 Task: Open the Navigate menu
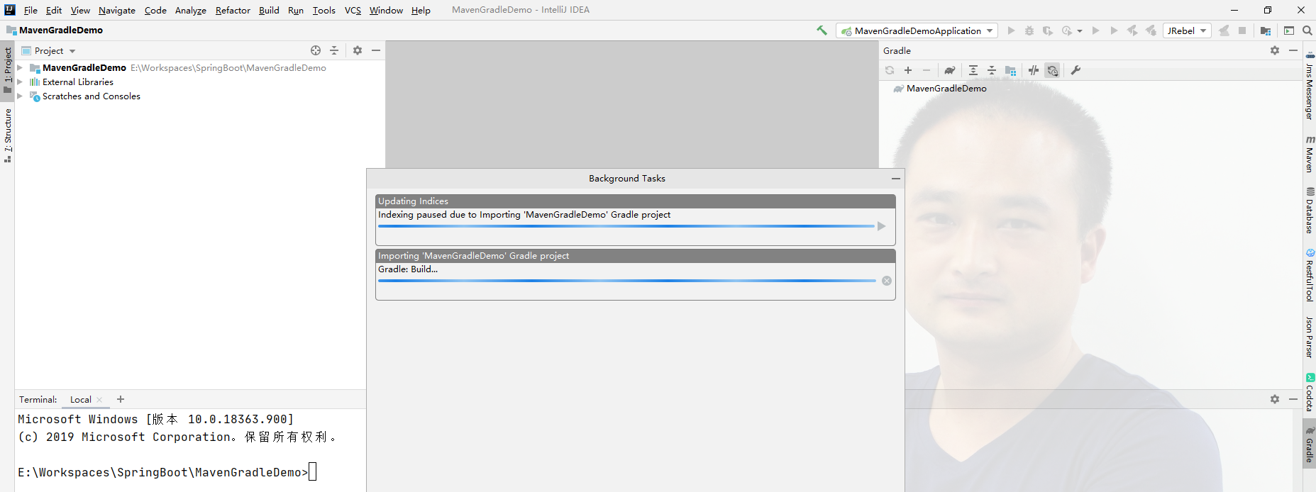pyautogui.click(x=117, y=10)
